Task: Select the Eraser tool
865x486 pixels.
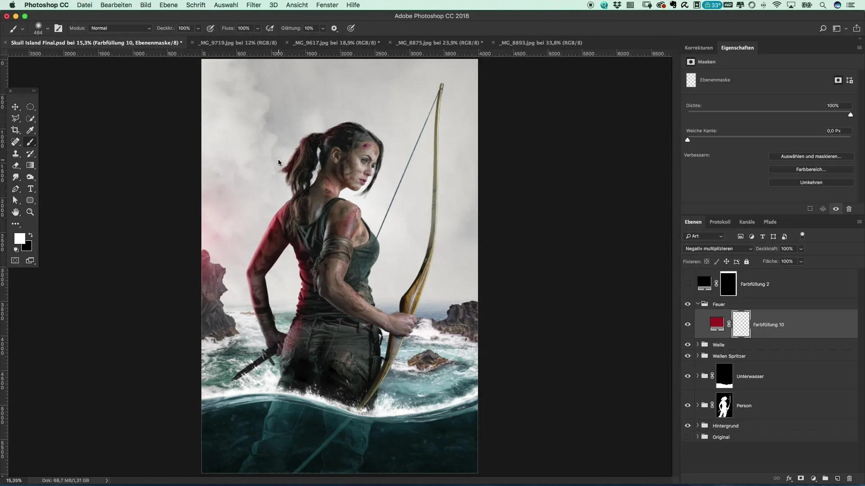Action: point(15,166)
